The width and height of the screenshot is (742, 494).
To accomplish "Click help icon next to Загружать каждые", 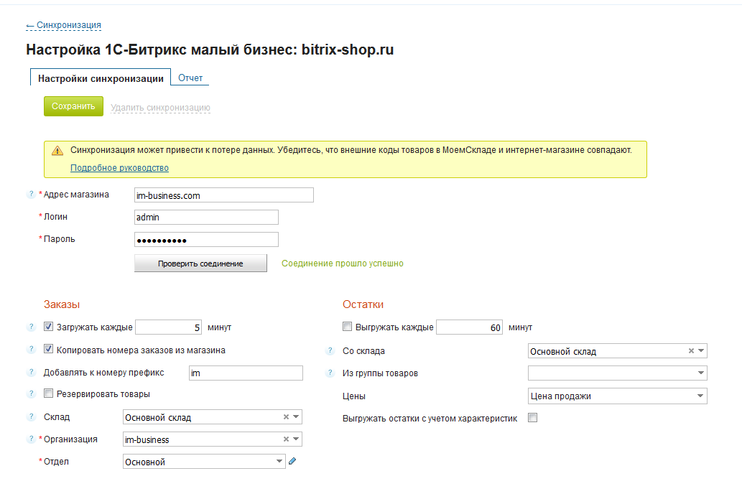I will coord(31,327).
